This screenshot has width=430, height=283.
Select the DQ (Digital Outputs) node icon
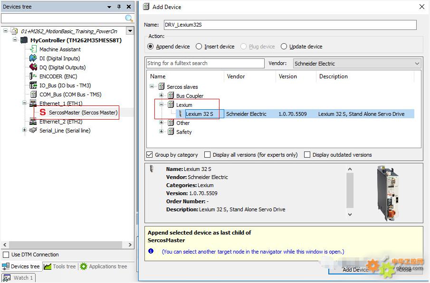point(33,67)
